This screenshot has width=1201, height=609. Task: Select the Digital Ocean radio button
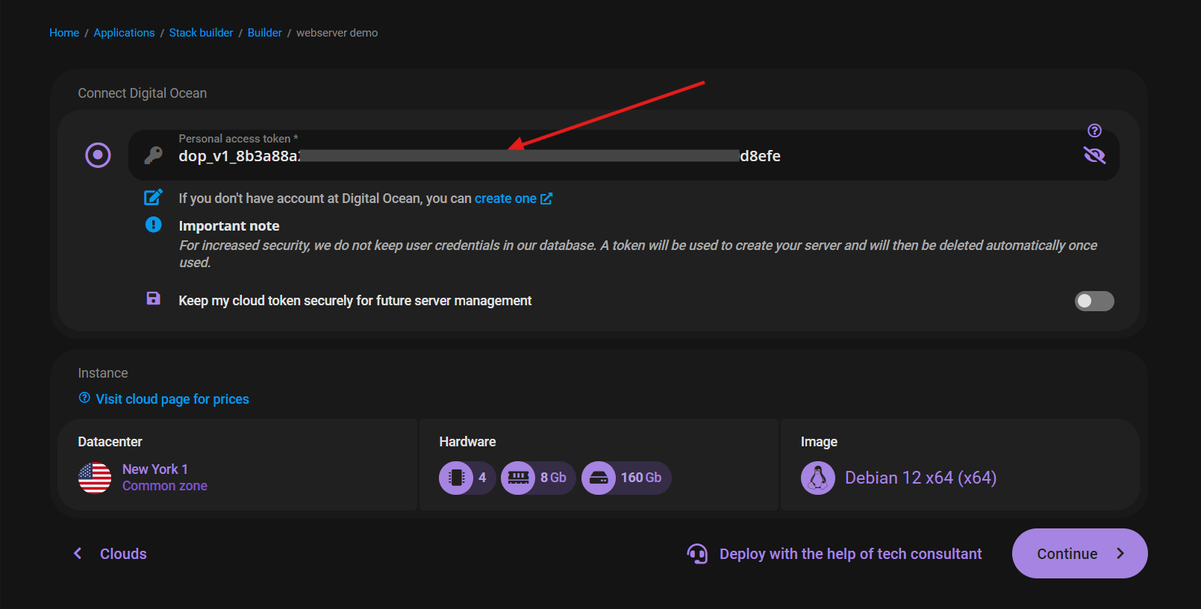98,155
